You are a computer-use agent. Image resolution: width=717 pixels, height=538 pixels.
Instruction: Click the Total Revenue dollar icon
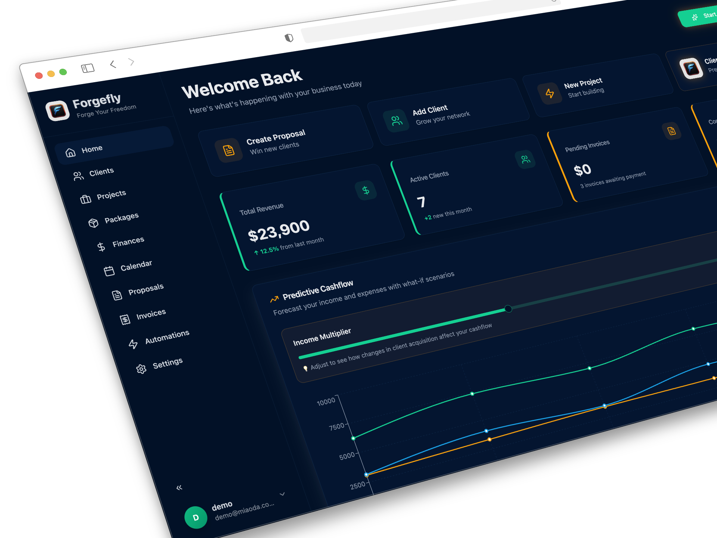point(366,191)
